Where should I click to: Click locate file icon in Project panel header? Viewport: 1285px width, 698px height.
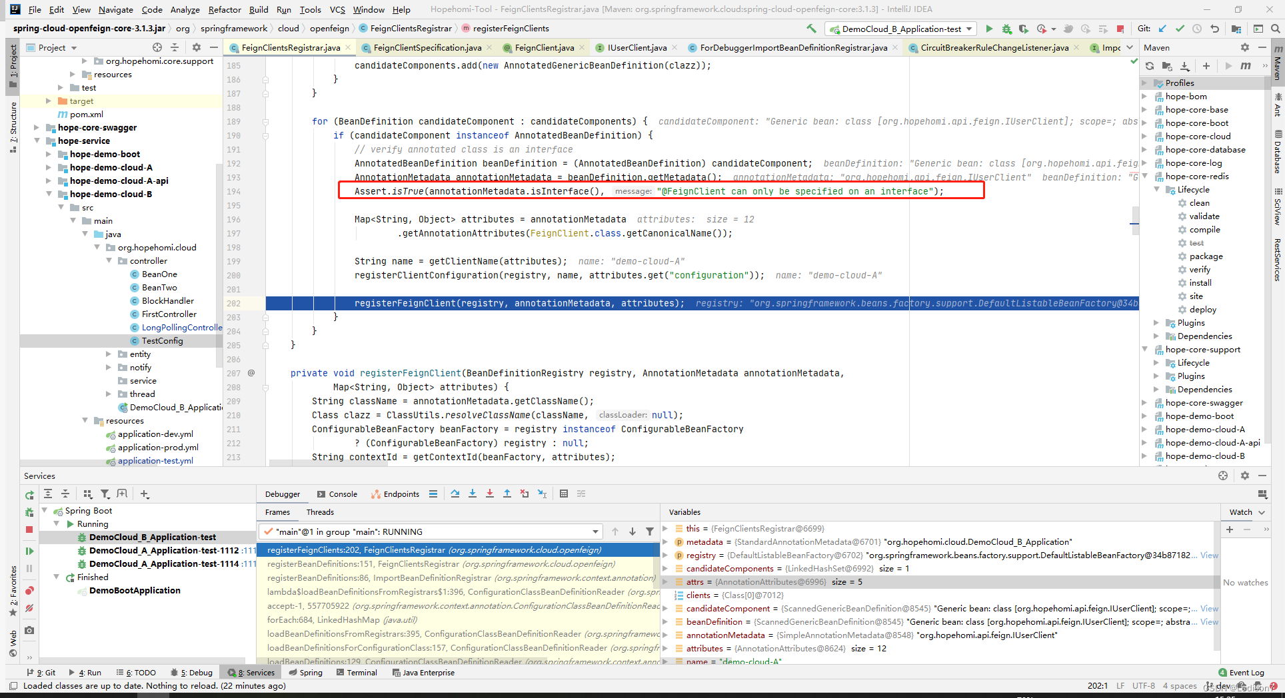157,47
